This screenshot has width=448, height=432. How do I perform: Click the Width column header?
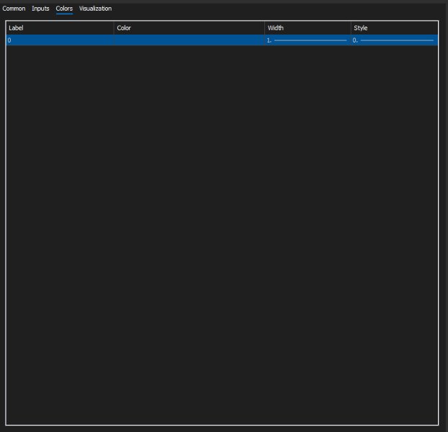pyautogui.click(x=308, y=28)
